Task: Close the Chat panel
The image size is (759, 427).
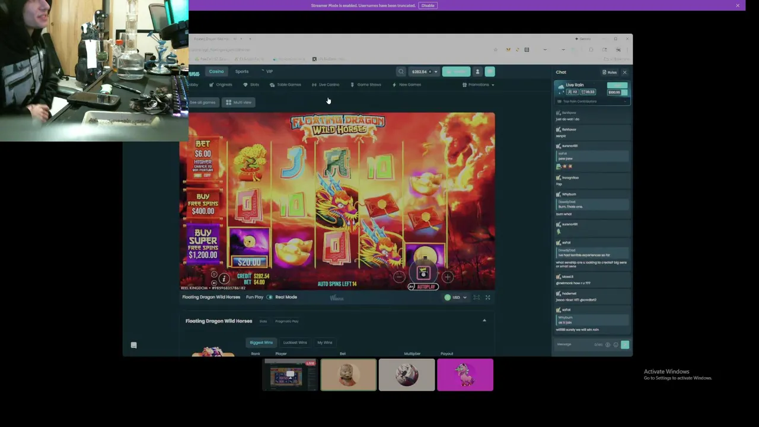Action: click(624, 72)
